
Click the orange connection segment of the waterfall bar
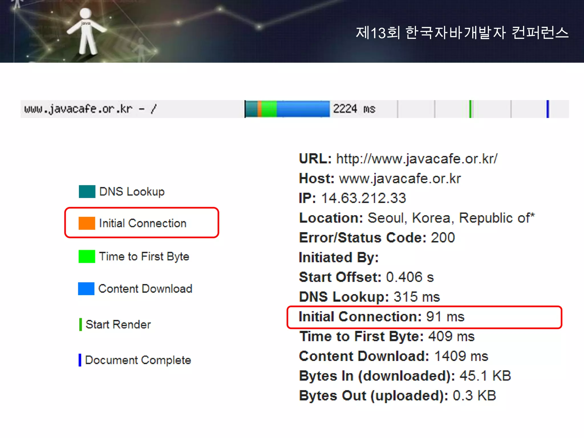click(260, 109)
